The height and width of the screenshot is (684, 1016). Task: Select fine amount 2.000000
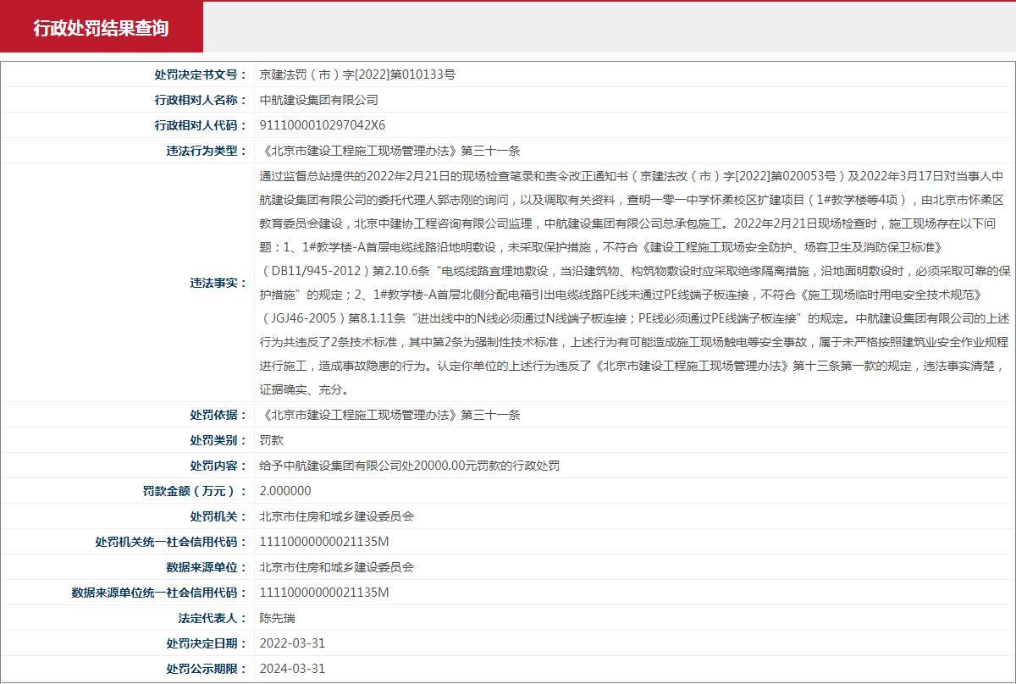pos(285,491)
